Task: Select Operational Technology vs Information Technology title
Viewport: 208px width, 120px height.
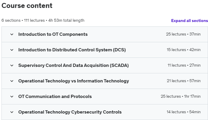Action: point(73,81)
